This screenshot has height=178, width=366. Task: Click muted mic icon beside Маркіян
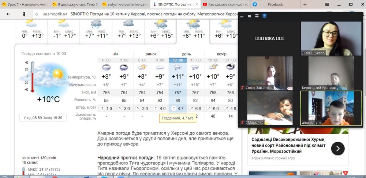(x=243, y=122)
